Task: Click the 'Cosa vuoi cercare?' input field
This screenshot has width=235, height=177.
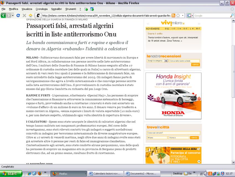Action: (x=173, y=133)
